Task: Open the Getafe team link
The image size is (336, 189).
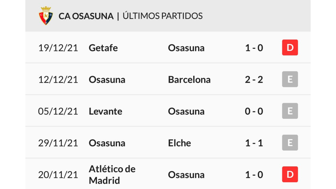Action: tap(103, 48)
